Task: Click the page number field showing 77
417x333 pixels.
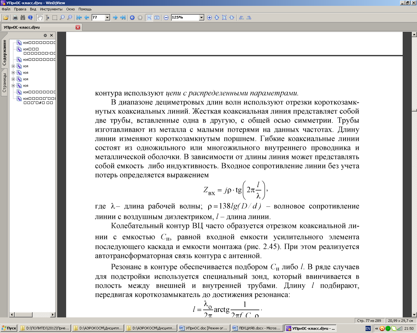Action: pyautogui.click(x=98, y=18)
